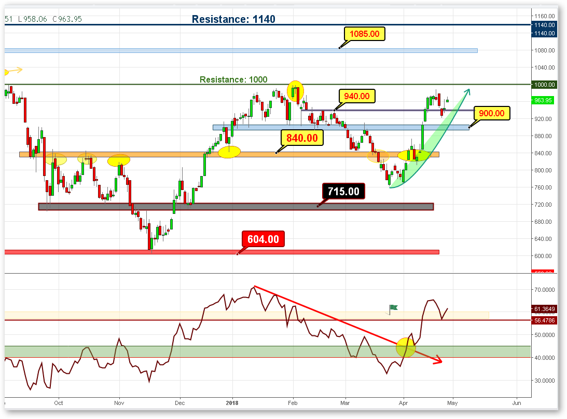The width and height of the screenshot is (567, 419).
Task: Click the 760.00 price axis label
Action: click(x=543, y=187)
